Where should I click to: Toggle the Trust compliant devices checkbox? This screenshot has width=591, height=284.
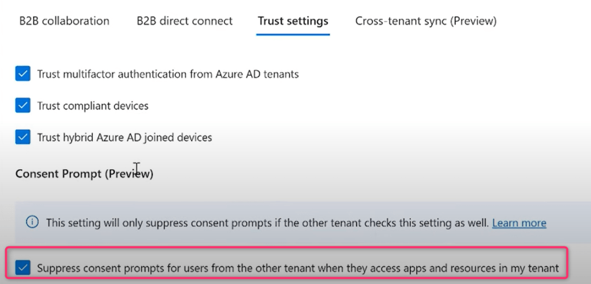click(x=23, y=106)
